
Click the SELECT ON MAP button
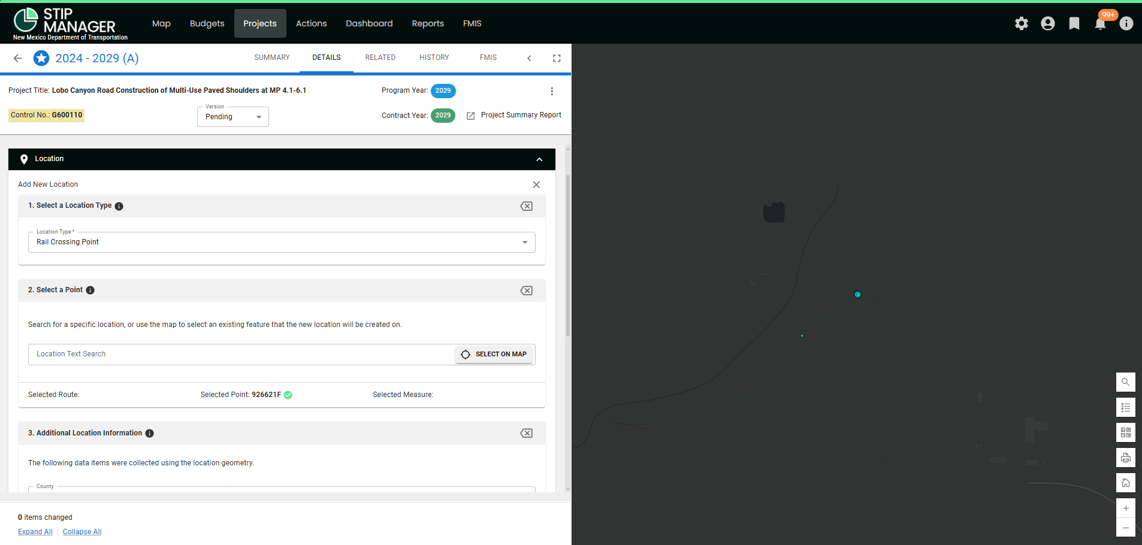point(494,355)
